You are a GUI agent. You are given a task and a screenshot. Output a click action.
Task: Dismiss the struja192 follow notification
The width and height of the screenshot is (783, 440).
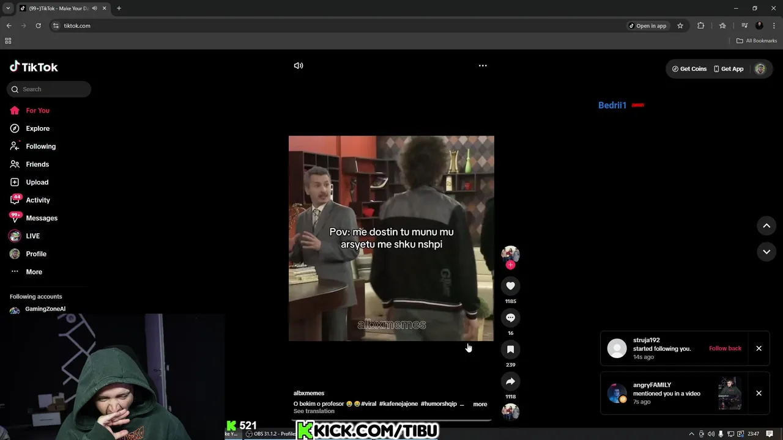(759, 348)
